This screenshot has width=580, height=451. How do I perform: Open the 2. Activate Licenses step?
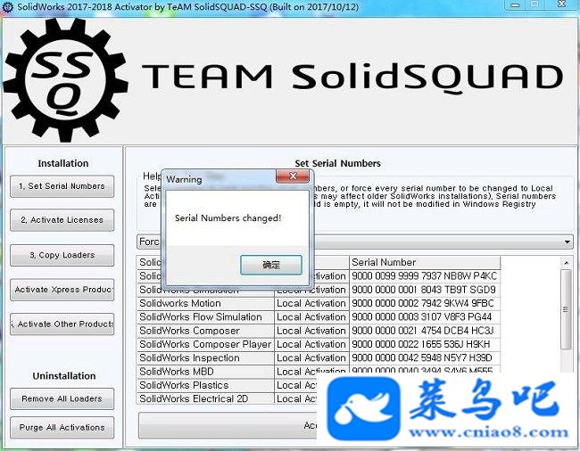tap(62, 220)
